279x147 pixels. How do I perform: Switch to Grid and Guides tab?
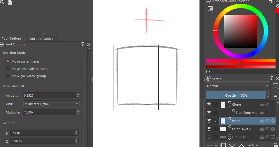coord(41,39)
